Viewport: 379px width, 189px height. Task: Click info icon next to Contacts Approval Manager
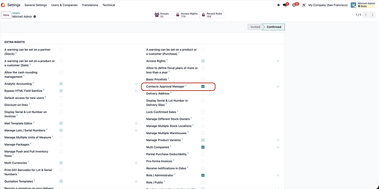pyautogui.click(x=278, y=86)
